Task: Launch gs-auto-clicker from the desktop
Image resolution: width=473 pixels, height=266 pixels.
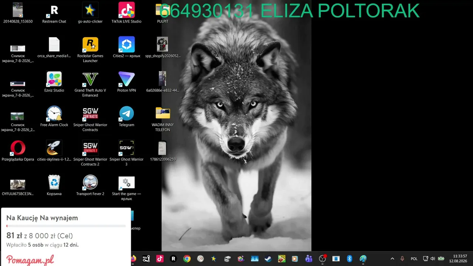Action: pyautogui.click(x=90, y=13)
